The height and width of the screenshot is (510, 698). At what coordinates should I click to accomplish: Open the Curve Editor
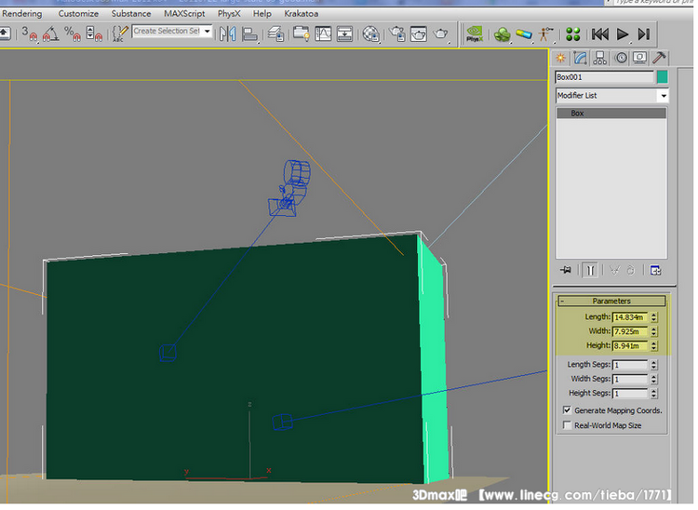point(323,34)
